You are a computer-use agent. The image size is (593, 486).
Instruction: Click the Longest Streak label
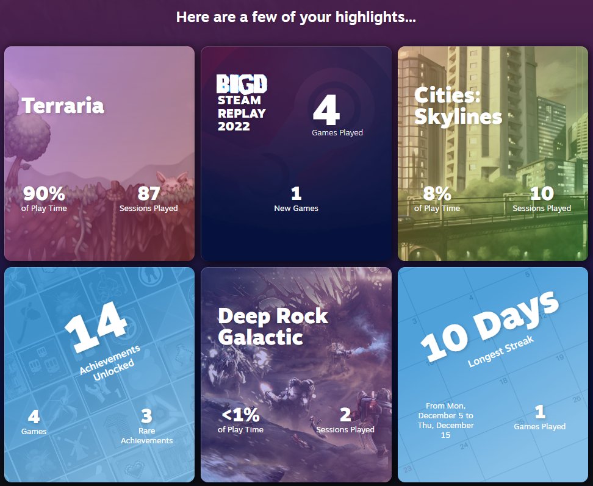[501, 351]
